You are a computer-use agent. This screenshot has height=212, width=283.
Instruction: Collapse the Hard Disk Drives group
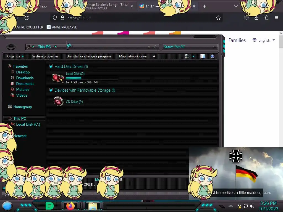(x=51, y=66)
